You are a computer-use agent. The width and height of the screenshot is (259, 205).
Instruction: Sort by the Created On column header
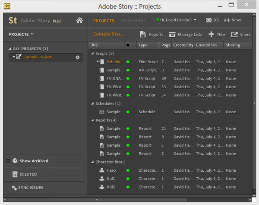coord(208,45)
